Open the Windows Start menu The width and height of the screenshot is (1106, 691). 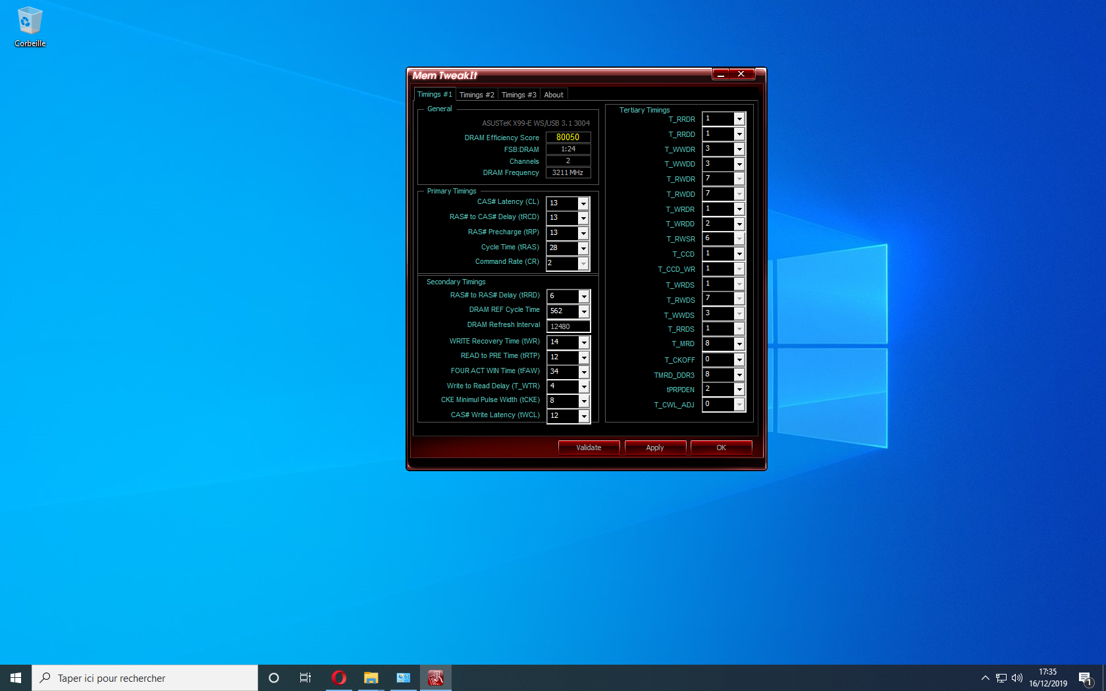point(16,678)
